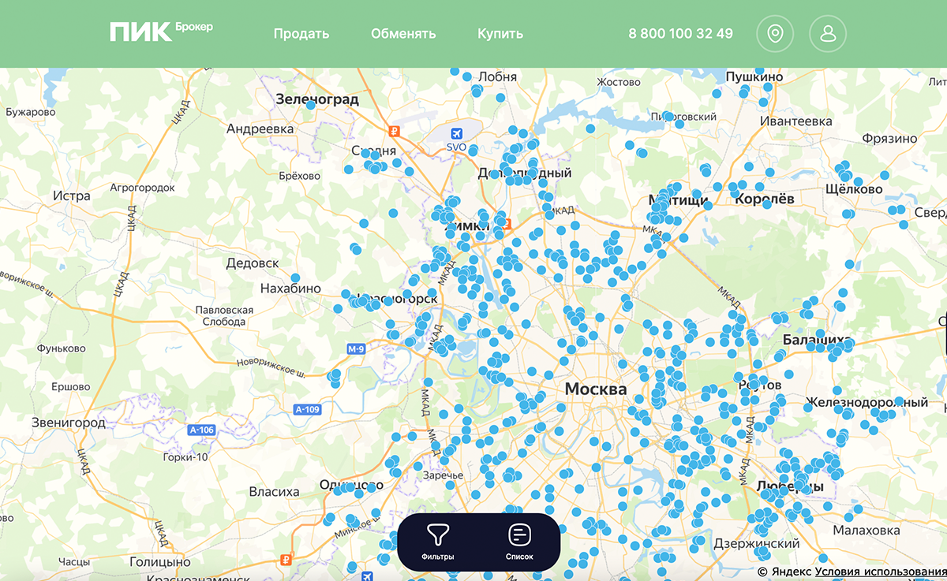Click the Пушкино town label
This screenshot has width=947, height=581.
coord(754,76)
